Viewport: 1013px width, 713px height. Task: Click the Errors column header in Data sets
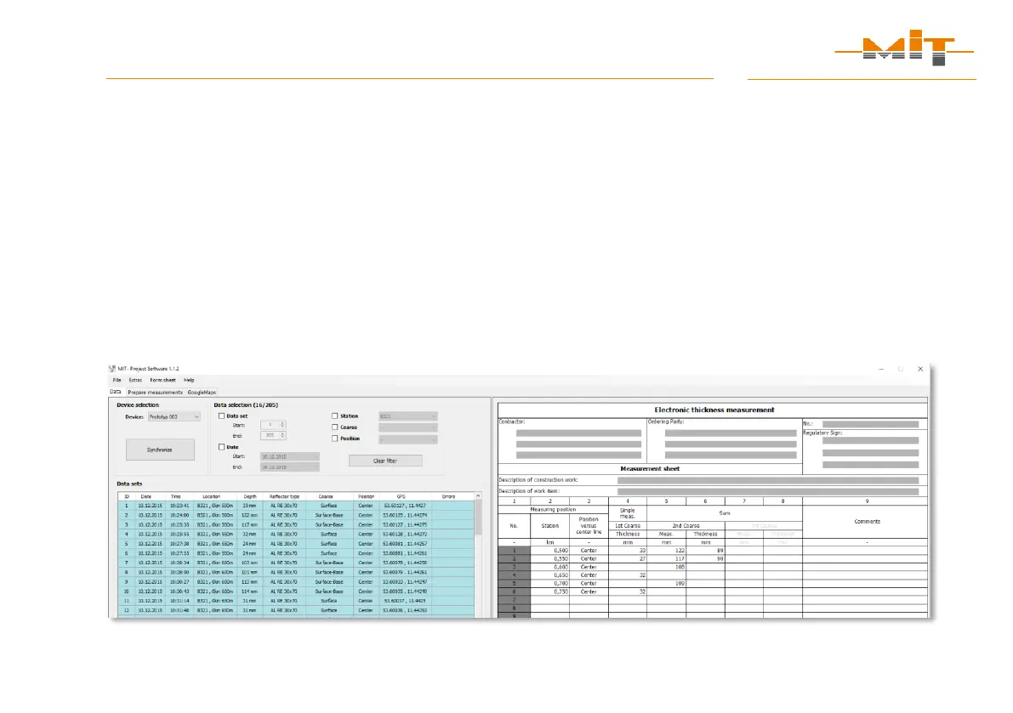448,496
